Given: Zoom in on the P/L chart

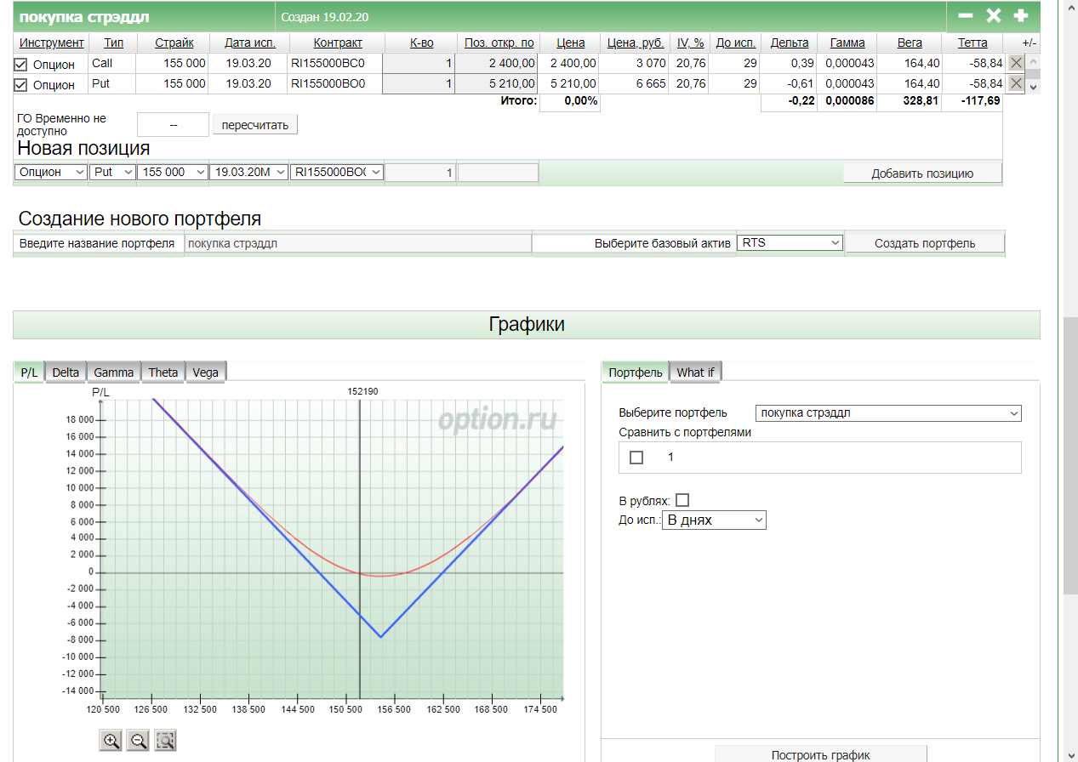Looking at the screenshot, I should (111, 740).
